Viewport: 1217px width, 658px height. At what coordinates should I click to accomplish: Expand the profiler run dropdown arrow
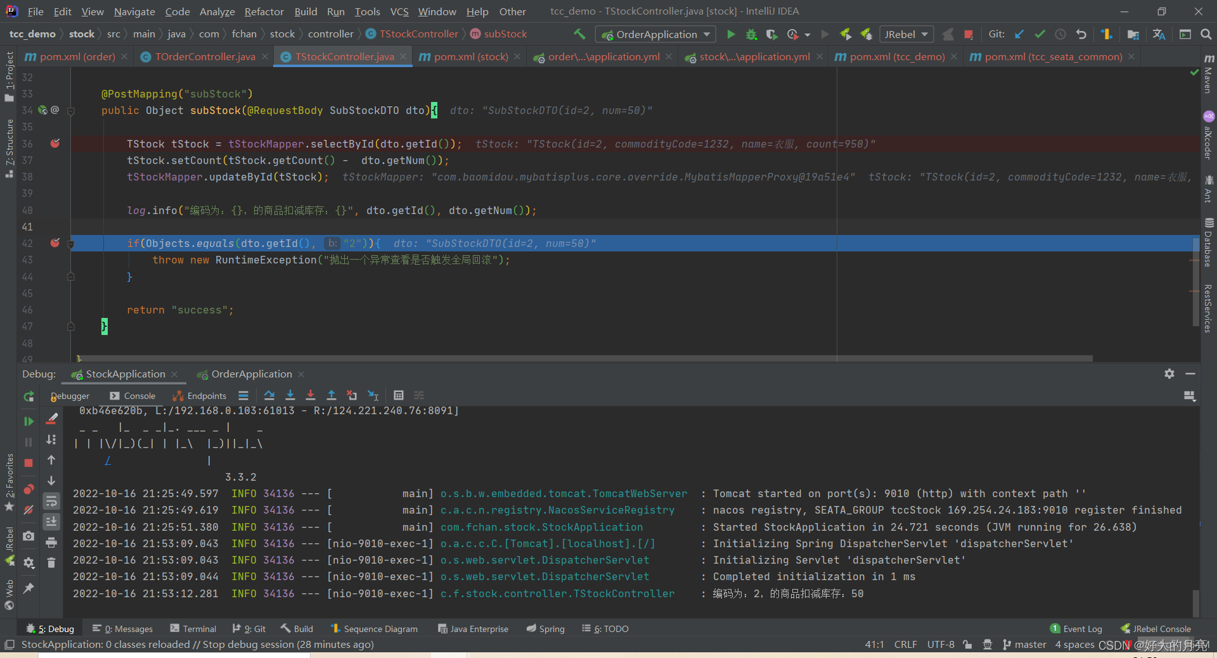pyautogui.click(x=808, y=35)
